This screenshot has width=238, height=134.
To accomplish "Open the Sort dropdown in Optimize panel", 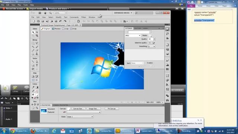I will pyautogui.click(x=137, y=63).
